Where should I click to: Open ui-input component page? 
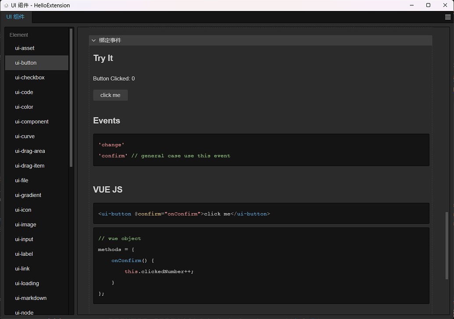click(24, 239)
